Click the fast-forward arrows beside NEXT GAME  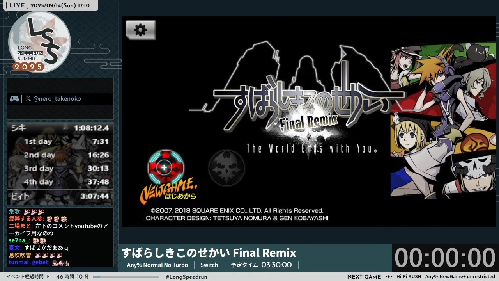[388, 276]
